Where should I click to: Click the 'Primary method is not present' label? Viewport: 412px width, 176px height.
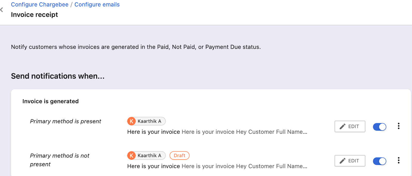(59, 160)
